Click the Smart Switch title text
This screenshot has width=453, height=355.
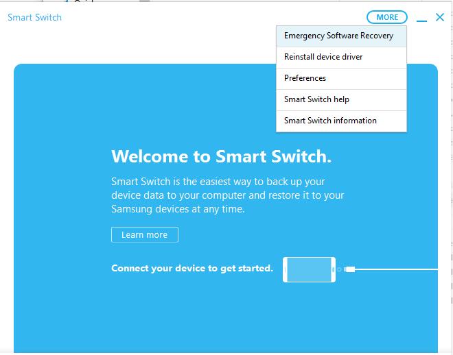pyautogui.click(x=35, y=18)
